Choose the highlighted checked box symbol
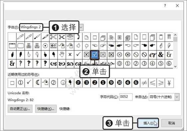This screenshot has width=187, height=131. click(95, 55)
